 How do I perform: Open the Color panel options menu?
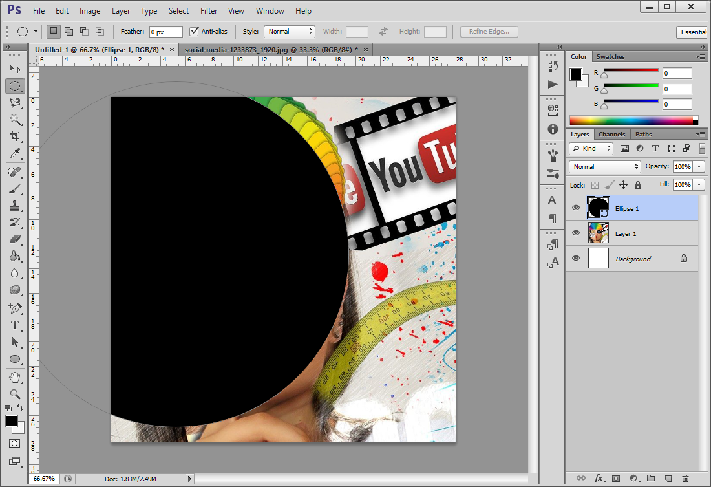(x=701, y=56)
